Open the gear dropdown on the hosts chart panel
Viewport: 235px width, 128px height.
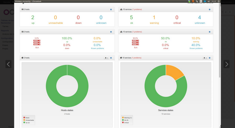coord(106,58)
